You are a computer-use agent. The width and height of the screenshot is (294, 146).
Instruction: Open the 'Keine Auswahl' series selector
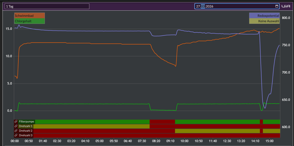pyautogui.click(x=264, y=21)
